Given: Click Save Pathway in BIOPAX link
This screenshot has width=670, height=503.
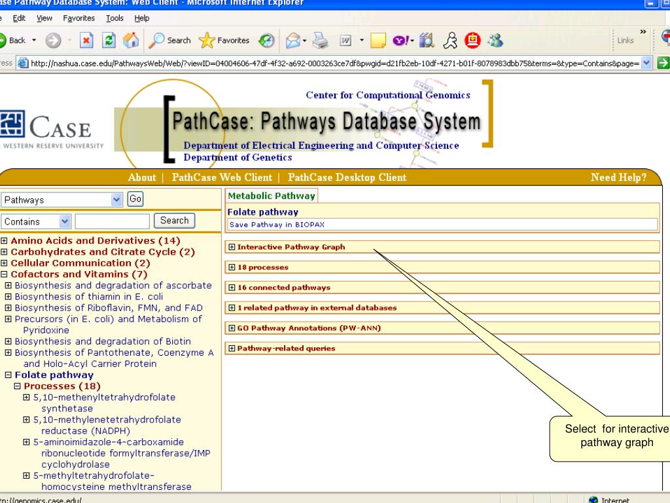Looking at the screenshot, I should coord(277,225).
